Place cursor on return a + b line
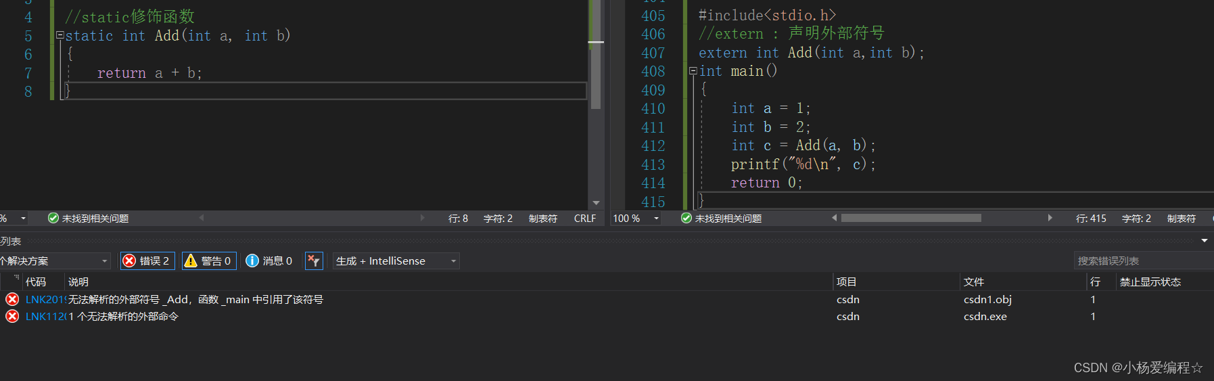 click(x=149, y=72)
